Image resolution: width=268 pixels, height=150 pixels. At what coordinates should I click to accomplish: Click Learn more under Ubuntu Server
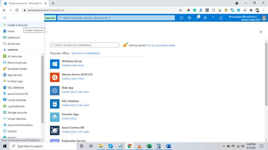(x=77, y=78)
